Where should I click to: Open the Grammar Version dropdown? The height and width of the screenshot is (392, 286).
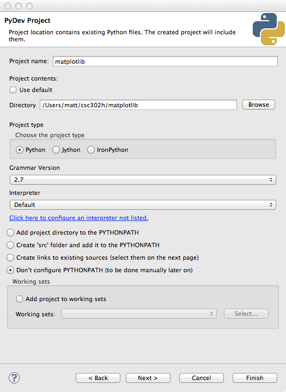(143, 180)
